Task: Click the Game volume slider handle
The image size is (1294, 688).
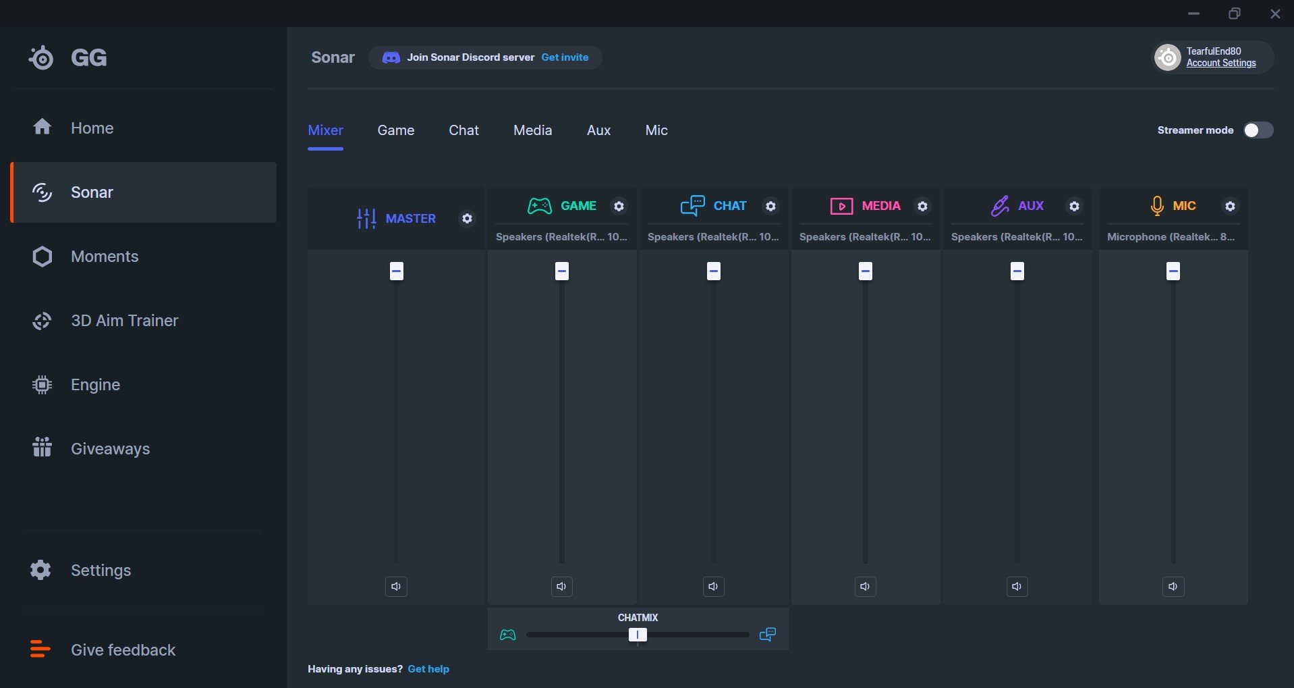Action: click(x=562, y=271)
